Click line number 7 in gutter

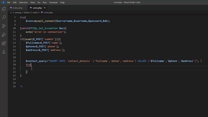point(15,17)
